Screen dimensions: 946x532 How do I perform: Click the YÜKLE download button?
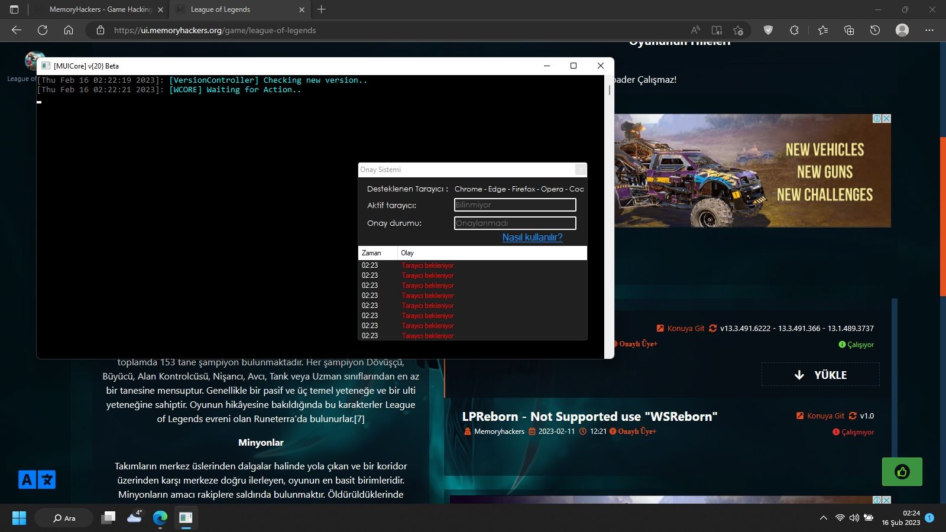821,375
